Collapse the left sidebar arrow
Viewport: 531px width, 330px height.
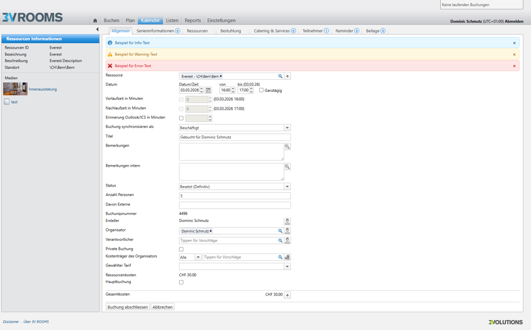pos(97,30)
